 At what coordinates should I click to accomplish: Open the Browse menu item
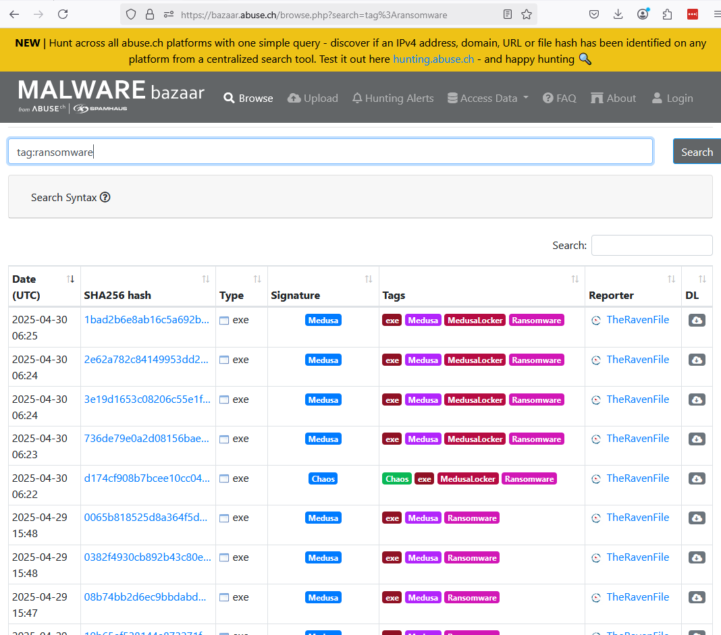[248, 99]
